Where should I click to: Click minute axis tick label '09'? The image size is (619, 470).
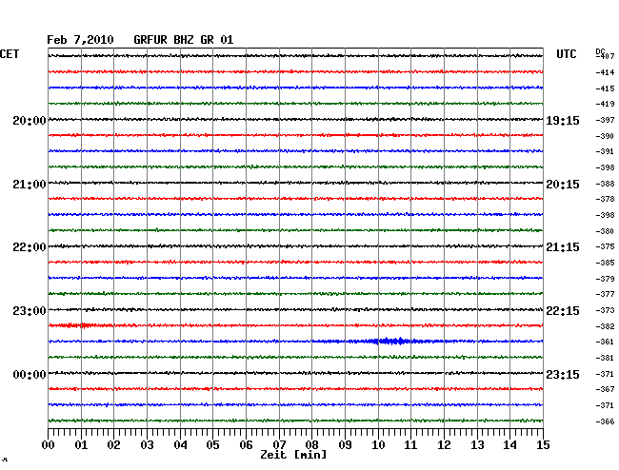[345, 445]
